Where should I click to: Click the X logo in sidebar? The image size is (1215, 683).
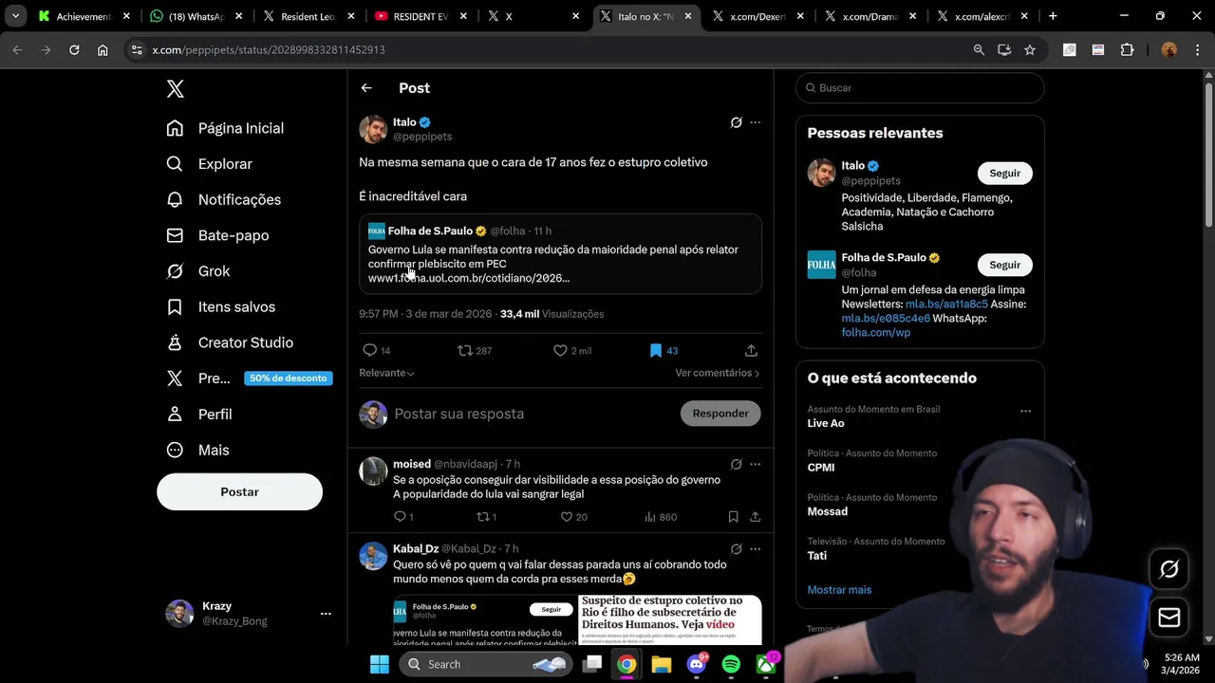coord(176,89)
